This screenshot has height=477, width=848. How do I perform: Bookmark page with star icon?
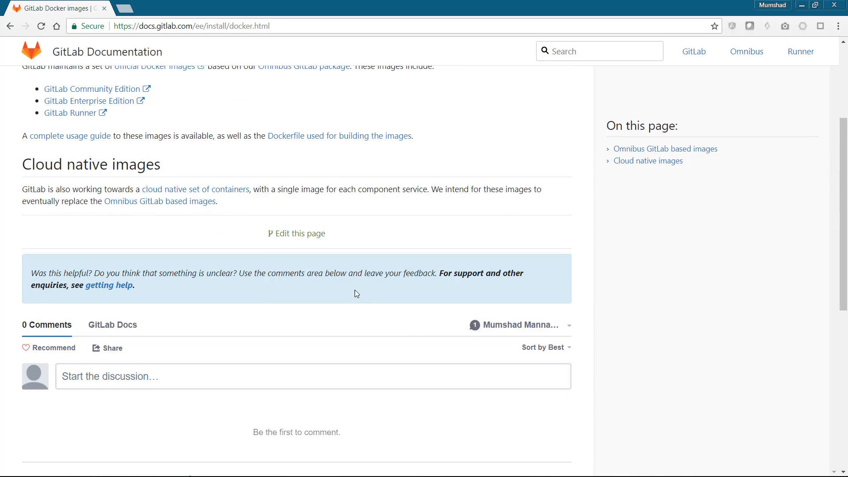714,26
